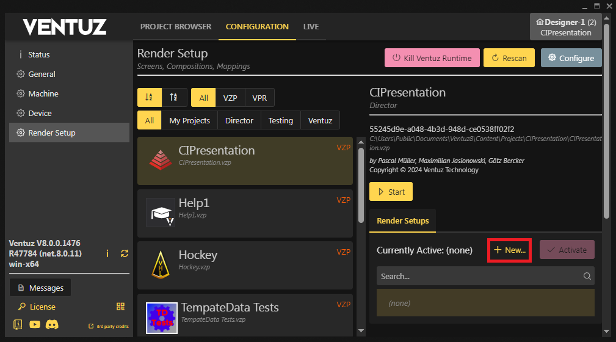Image resolution: width=616 pixels, height=342 pixels.
Task: Switch to the Project Browser tab
Action: 176,27
